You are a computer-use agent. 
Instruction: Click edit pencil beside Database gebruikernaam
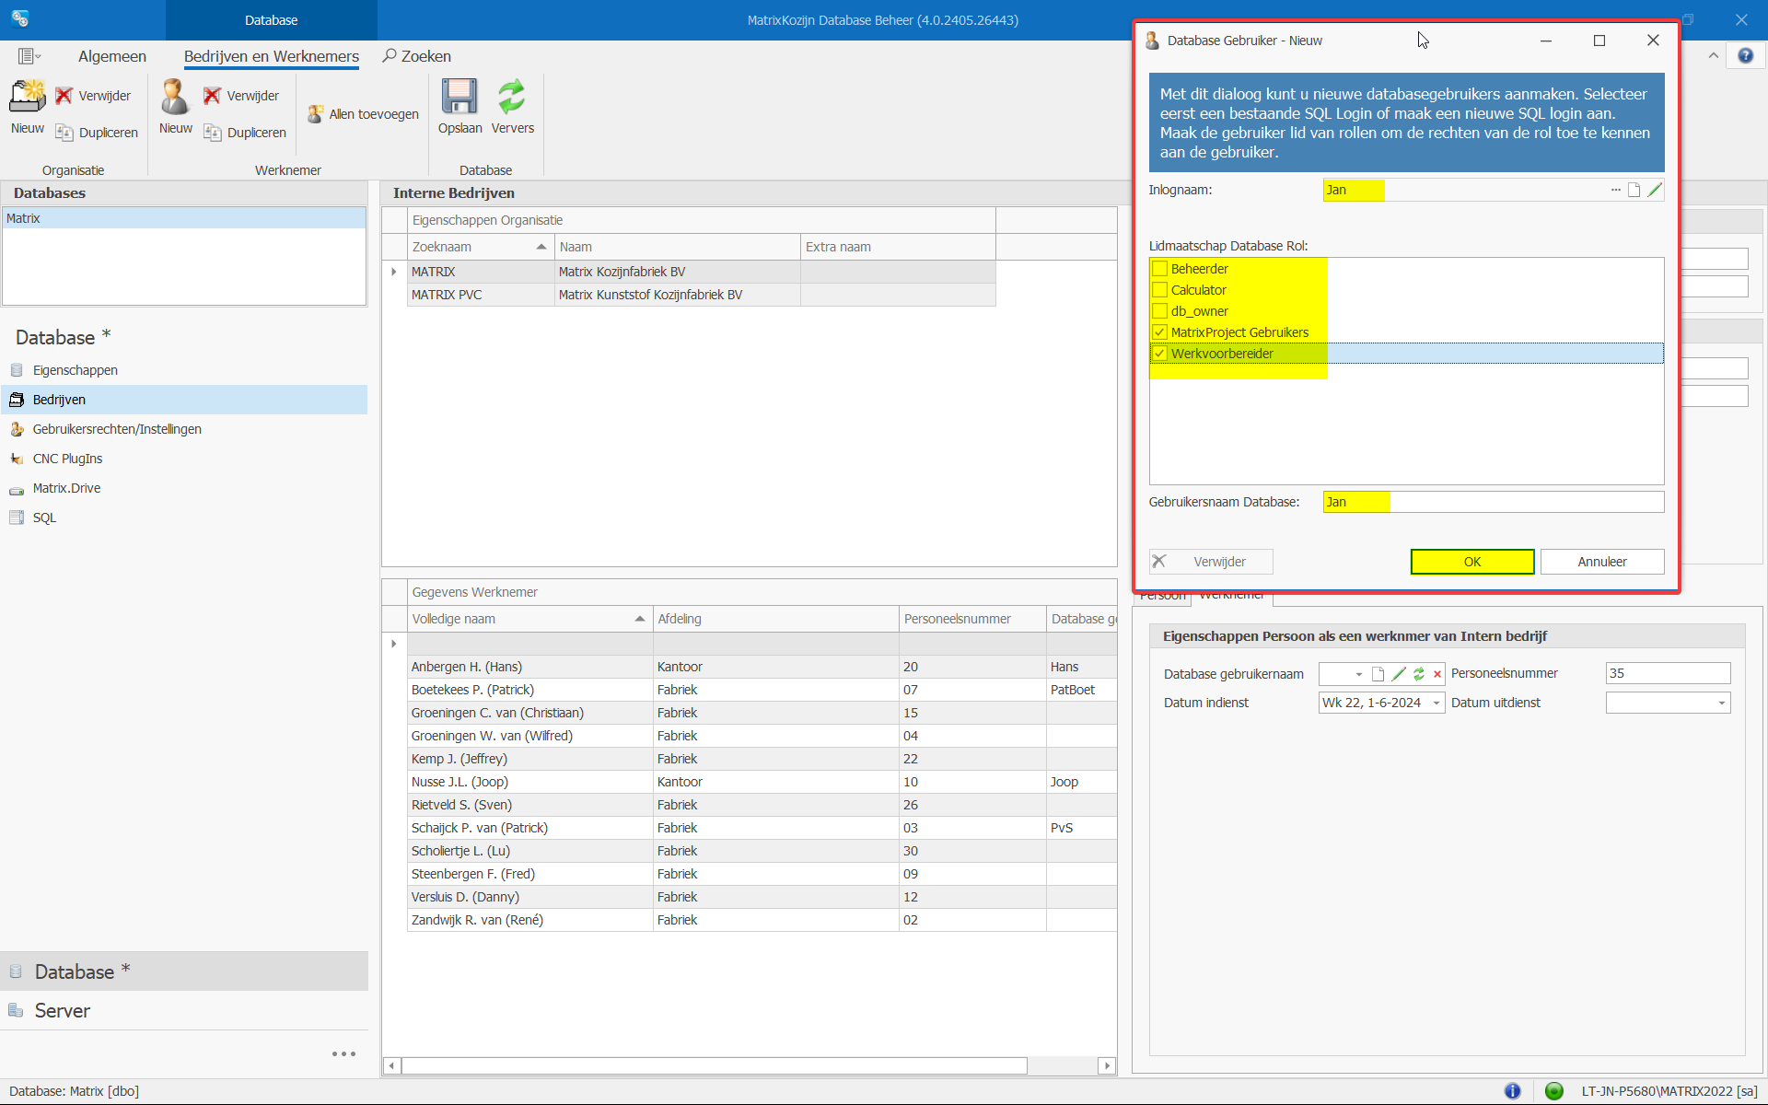[1399, 674]
